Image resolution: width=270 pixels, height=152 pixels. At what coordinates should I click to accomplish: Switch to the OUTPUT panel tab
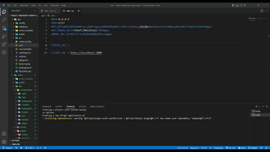[59, 107]
